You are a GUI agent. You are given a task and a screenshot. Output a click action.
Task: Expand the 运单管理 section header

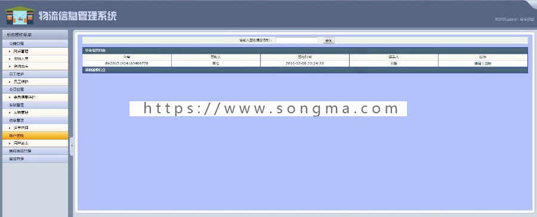[35, 120]
